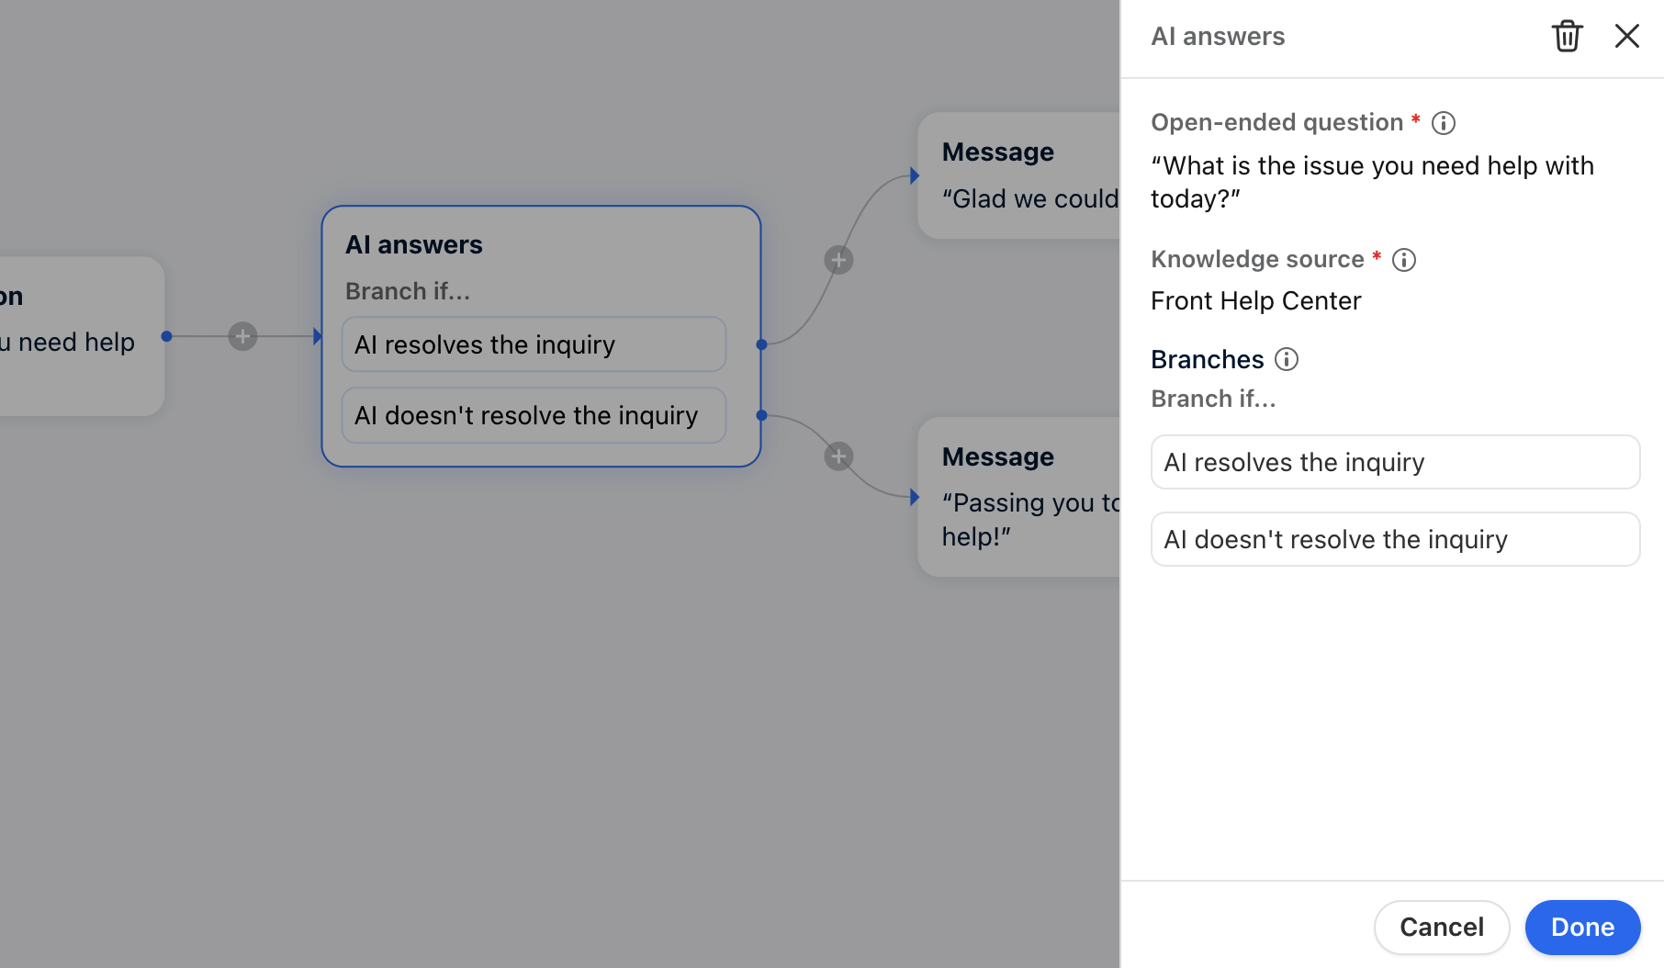Click the Knowledge source label
The image size is (1664, 968).
1257,260
